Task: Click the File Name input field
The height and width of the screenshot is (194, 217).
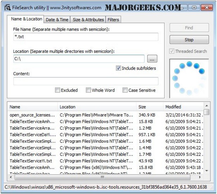Action: 86,37
